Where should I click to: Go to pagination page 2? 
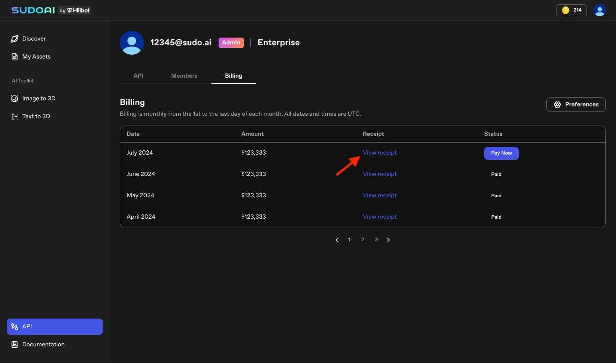click(x=363, y=240)
